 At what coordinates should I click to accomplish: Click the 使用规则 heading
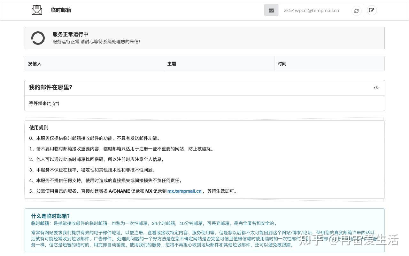point(39,127)
